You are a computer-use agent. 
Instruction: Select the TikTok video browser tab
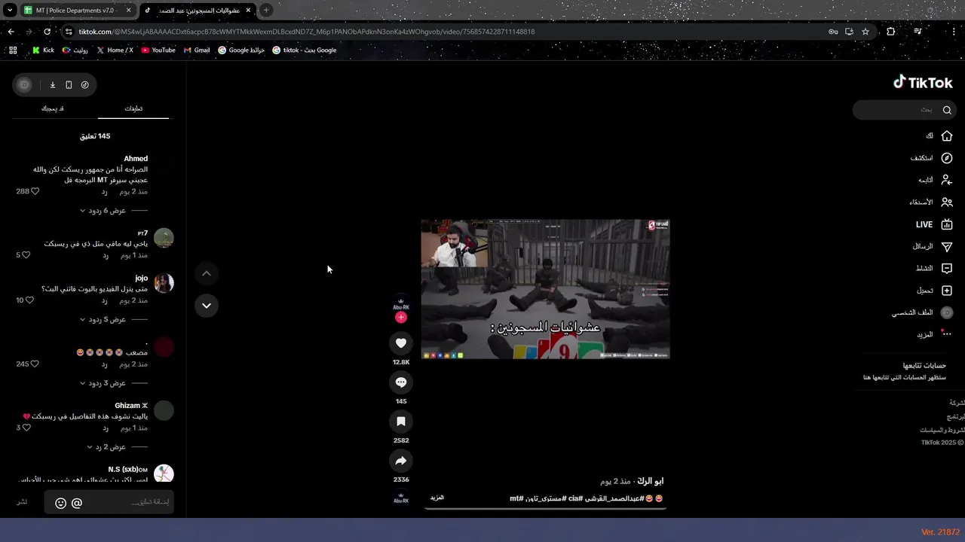pos(197,11)
